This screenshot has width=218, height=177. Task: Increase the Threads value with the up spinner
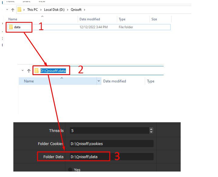[x=151, y=129]
